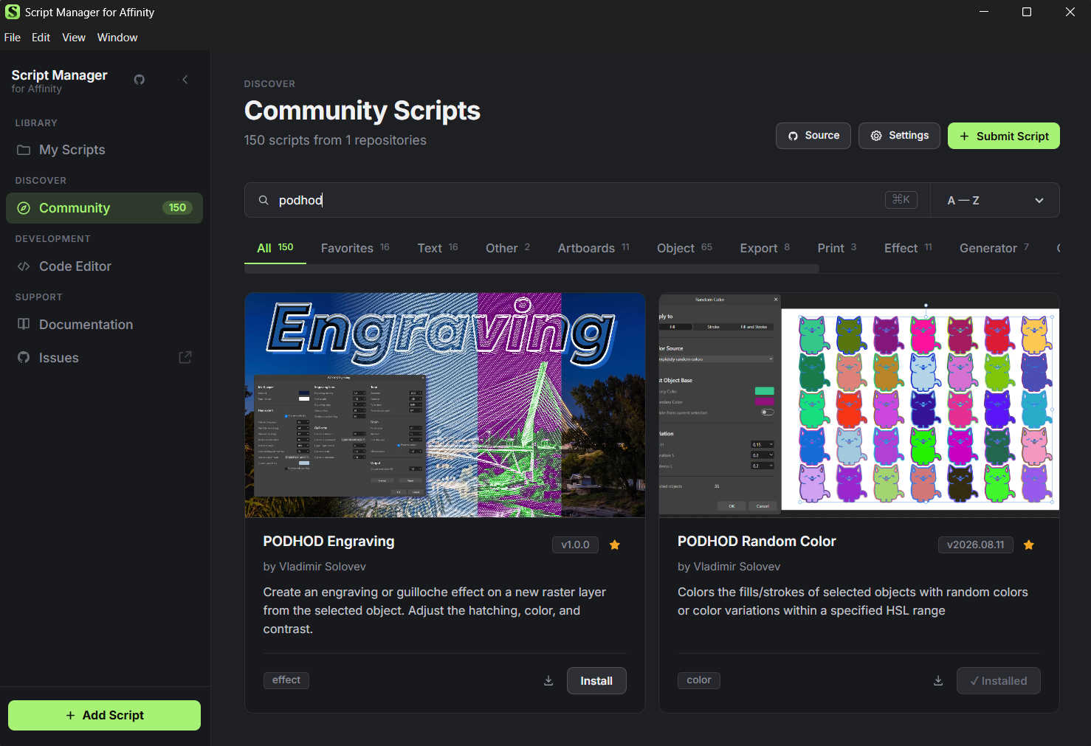Open the PODHOD Engraving preview thumbnail

click(445, 405)
